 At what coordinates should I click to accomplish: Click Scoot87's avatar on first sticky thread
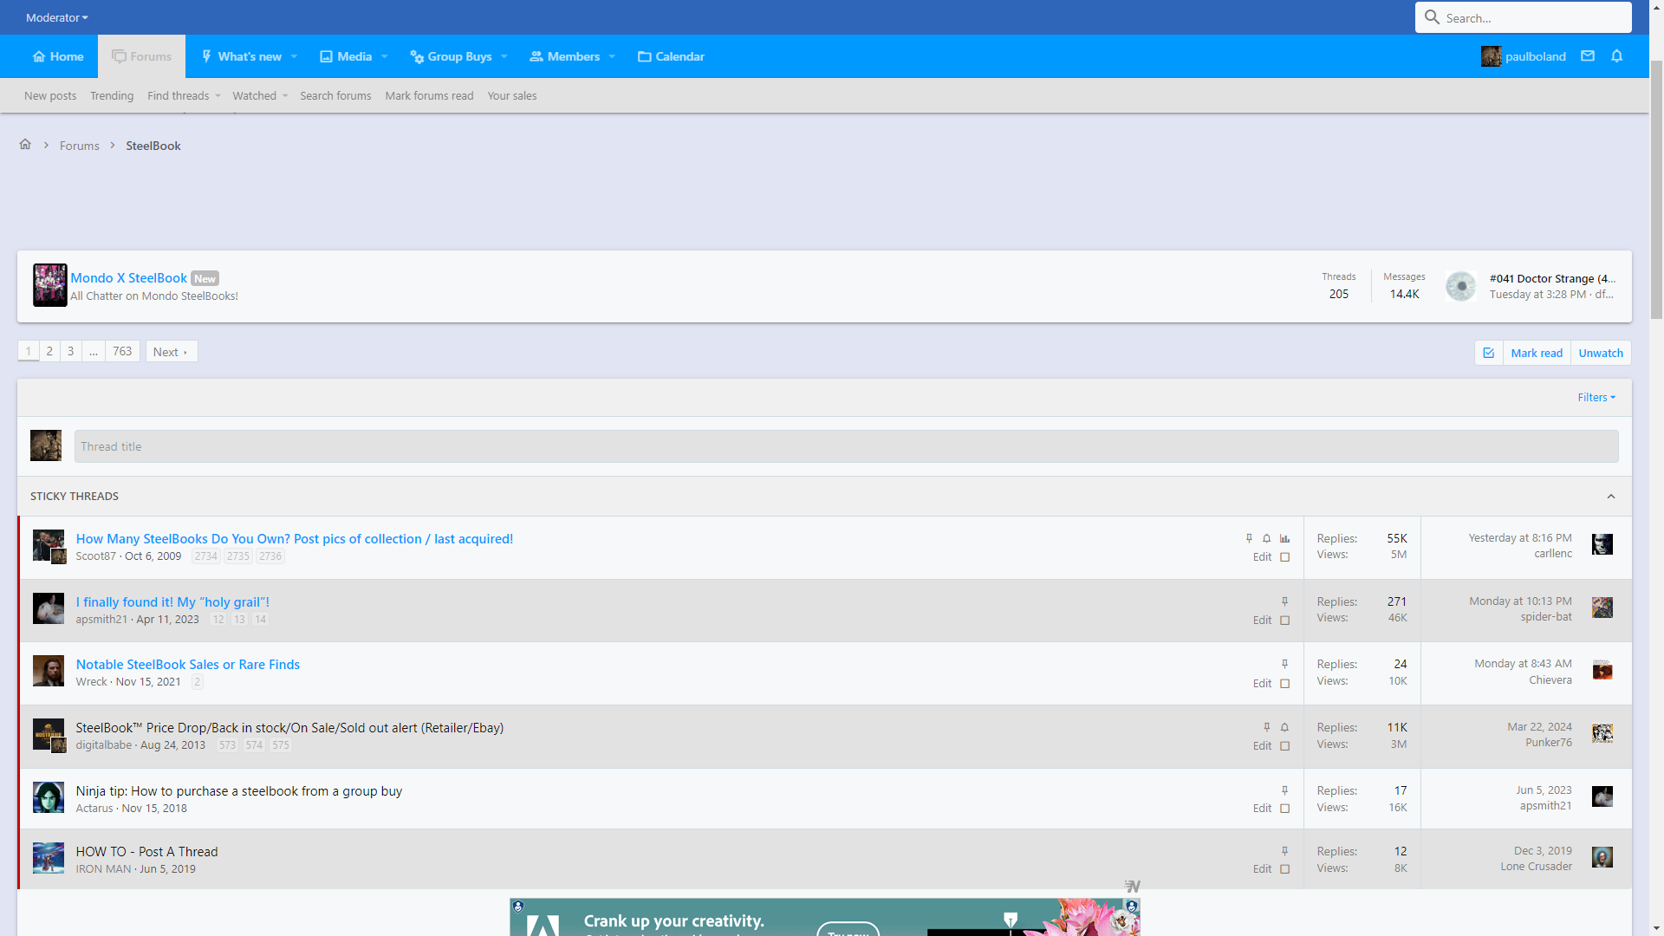pos(49,546)
